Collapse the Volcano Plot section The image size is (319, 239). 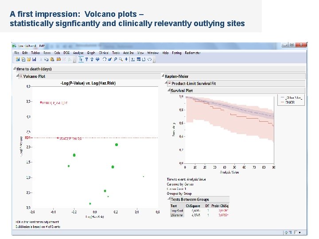[x=17, y=76]
